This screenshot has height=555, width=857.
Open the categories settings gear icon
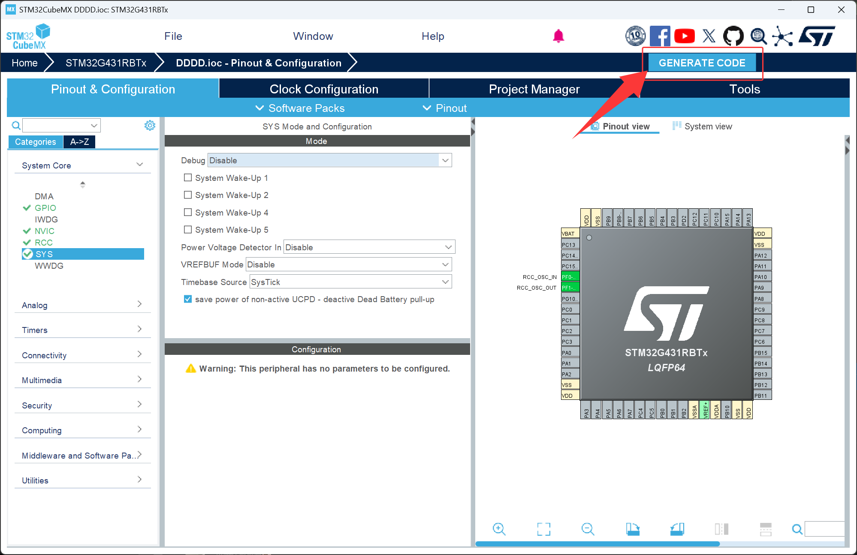[x=150, y=126]
